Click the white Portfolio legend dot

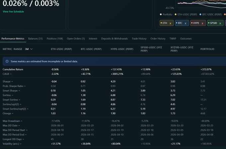coord(161,14)
